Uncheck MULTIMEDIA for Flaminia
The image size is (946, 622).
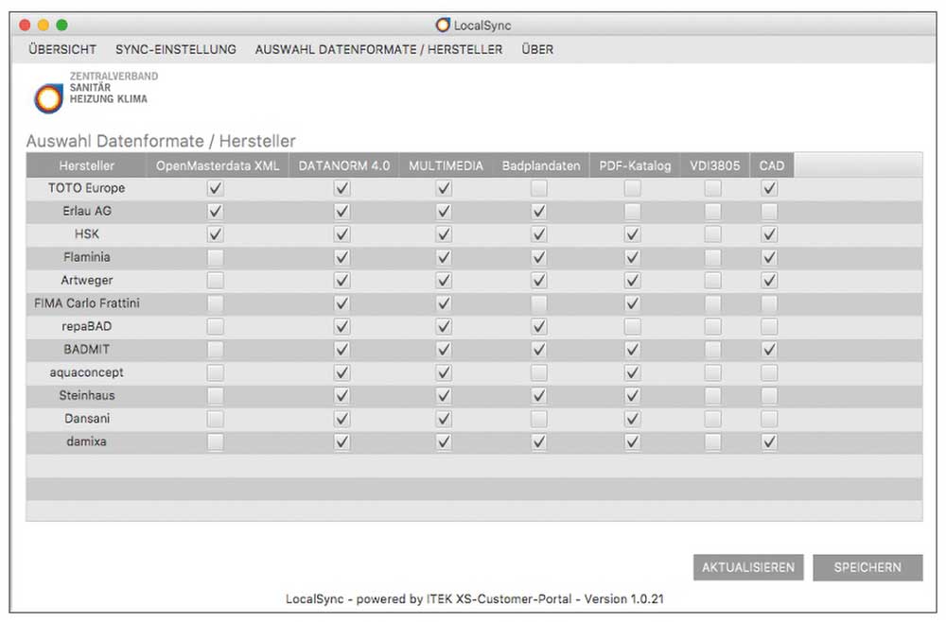click(x=444, y=257)
